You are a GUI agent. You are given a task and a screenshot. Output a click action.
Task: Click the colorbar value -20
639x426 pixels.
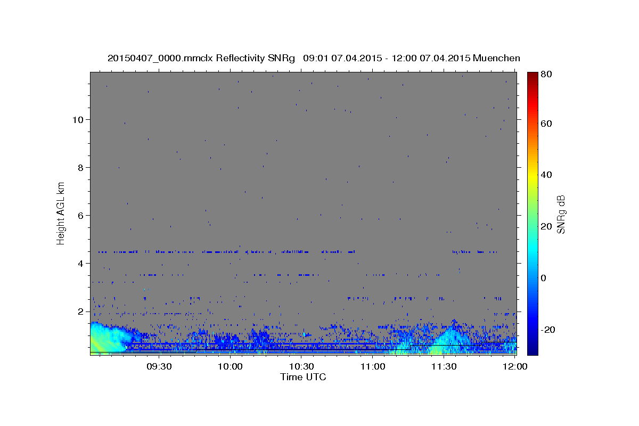[x=548, y=330]
